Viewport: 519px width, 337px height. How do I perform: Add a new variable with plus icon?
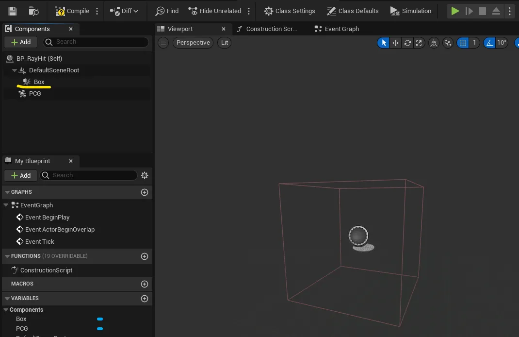[145, 299]
